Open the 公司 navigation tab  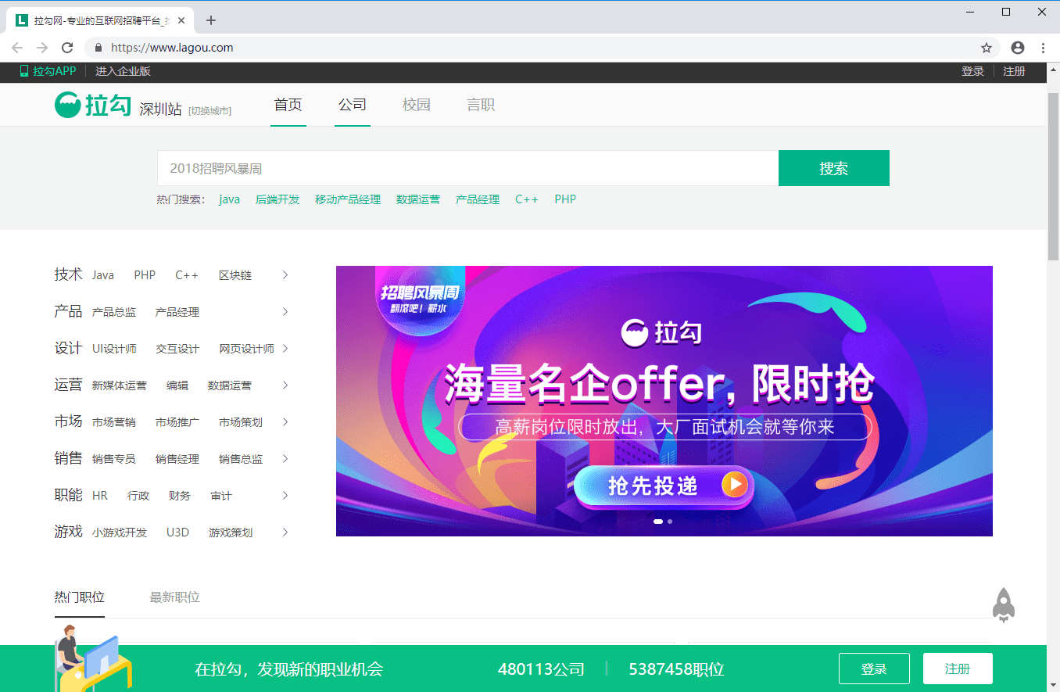[x=353, y=105]
